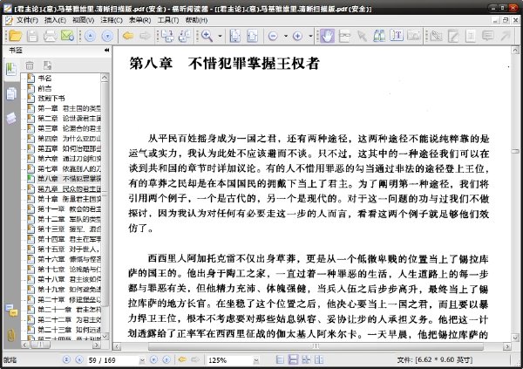523x369 pixels.
Task: Go to previous page in status bar
Action: (x=79, y=359)
